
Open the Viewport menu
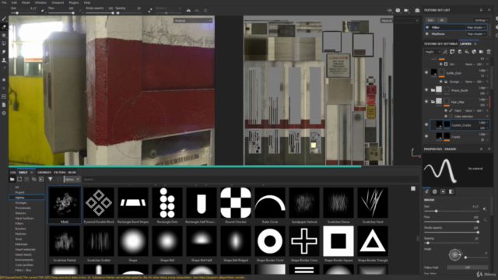[58, 2]
